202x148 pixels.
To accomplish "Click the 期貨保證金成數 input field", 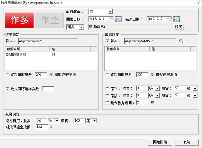I will (x=42, y=127).
